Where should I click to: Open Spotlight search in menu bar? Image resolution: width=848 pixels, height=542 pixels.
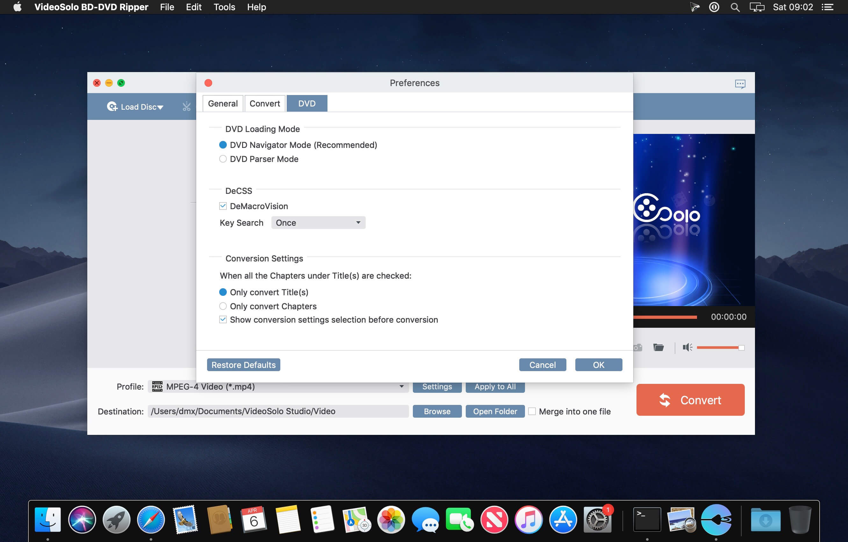coord(735,7)
